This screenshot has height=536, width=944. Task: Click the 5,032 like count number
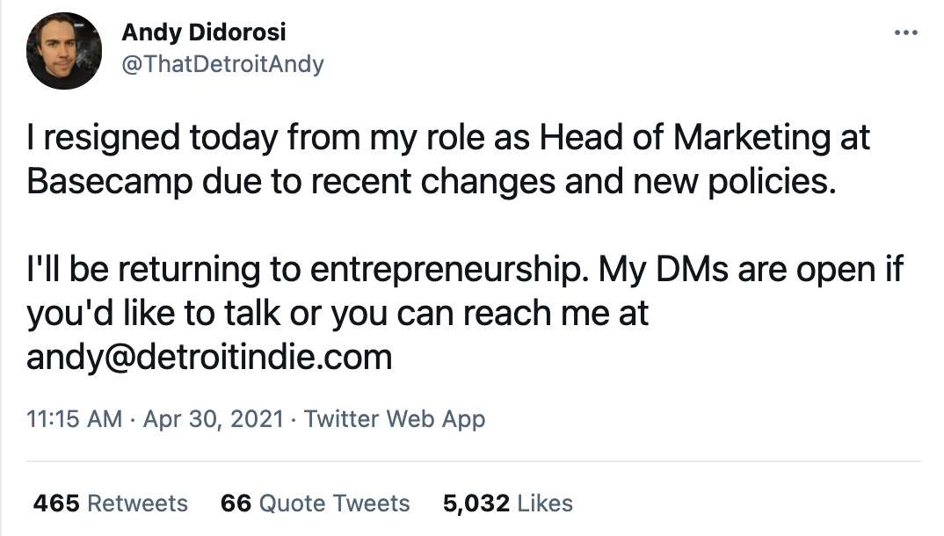(476, 503)
